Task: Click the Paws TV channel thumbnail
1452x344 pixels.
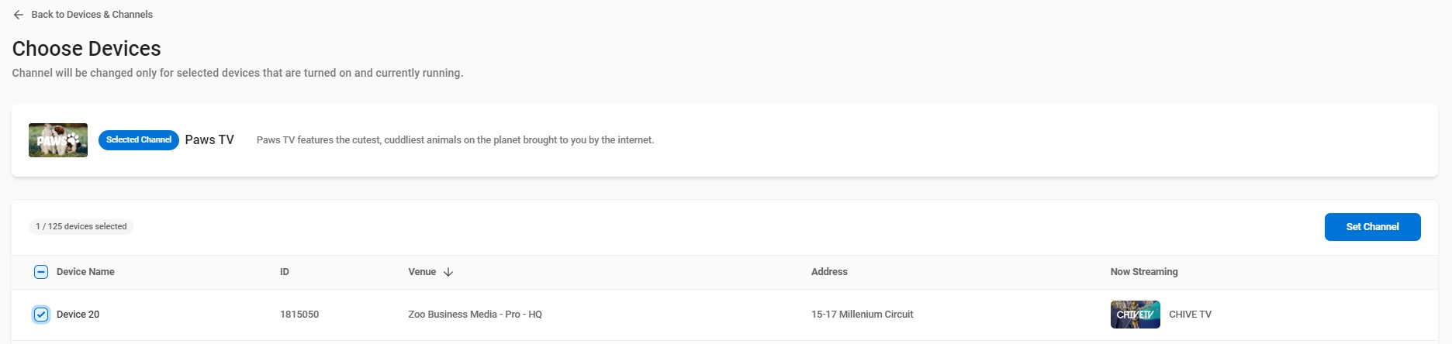Action: [58, 140]
